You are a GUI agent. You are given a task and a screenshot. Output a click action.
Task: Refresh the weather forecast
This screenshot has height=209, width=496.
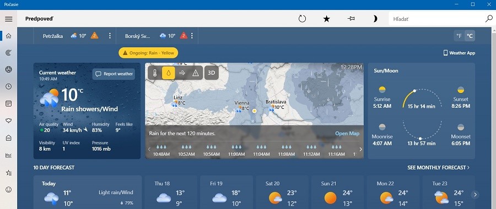(302, 19)
